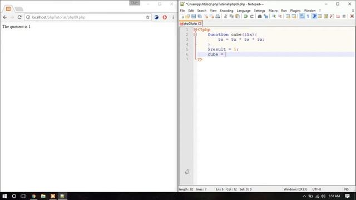Viewport: 356px width, 200px height.
Task: Click the Close document toolbar icon
Action: tap(206, 16)
